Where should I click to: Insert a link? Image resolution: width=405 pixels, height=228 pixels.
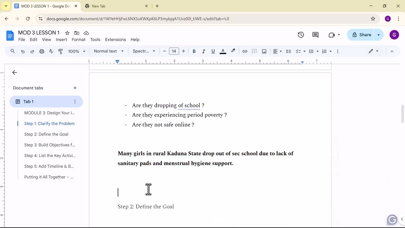[245, 51]
